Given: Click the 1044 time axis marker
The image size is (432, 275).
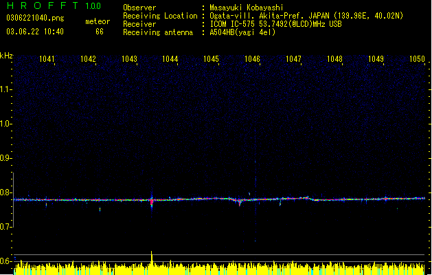Looking at the screenshot, I should pyautogui.click(x=170, y=59).
